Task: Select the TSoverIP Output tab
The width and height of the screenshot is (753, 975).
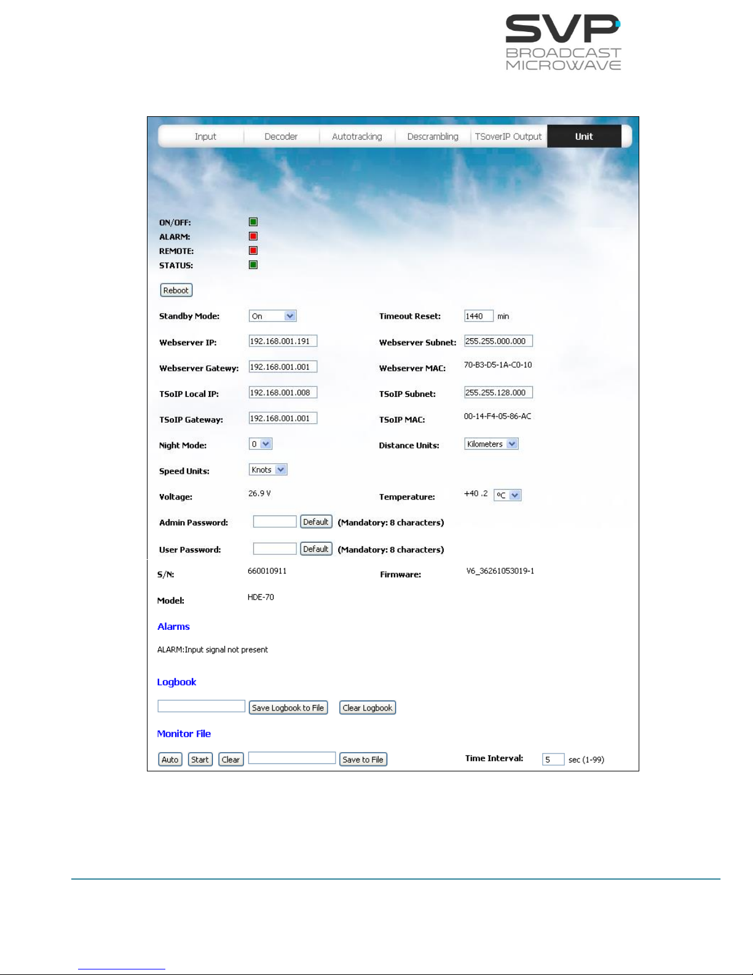Action: click(x=508, y=137)
